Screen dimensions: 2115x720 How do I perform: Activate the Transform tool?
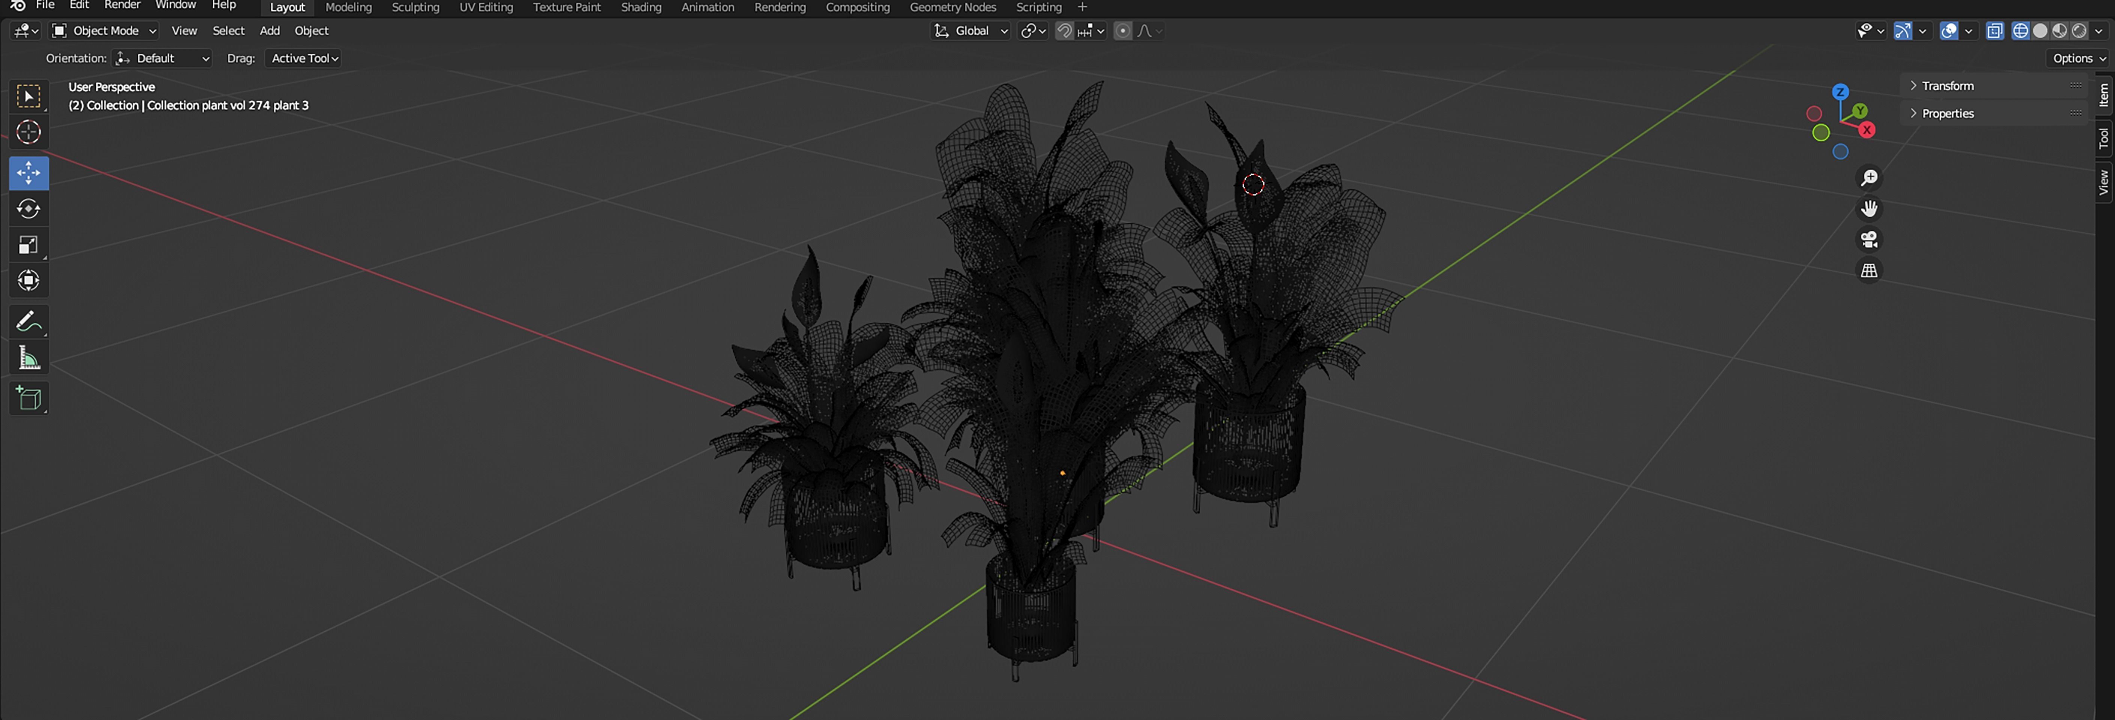coord(29,280)
